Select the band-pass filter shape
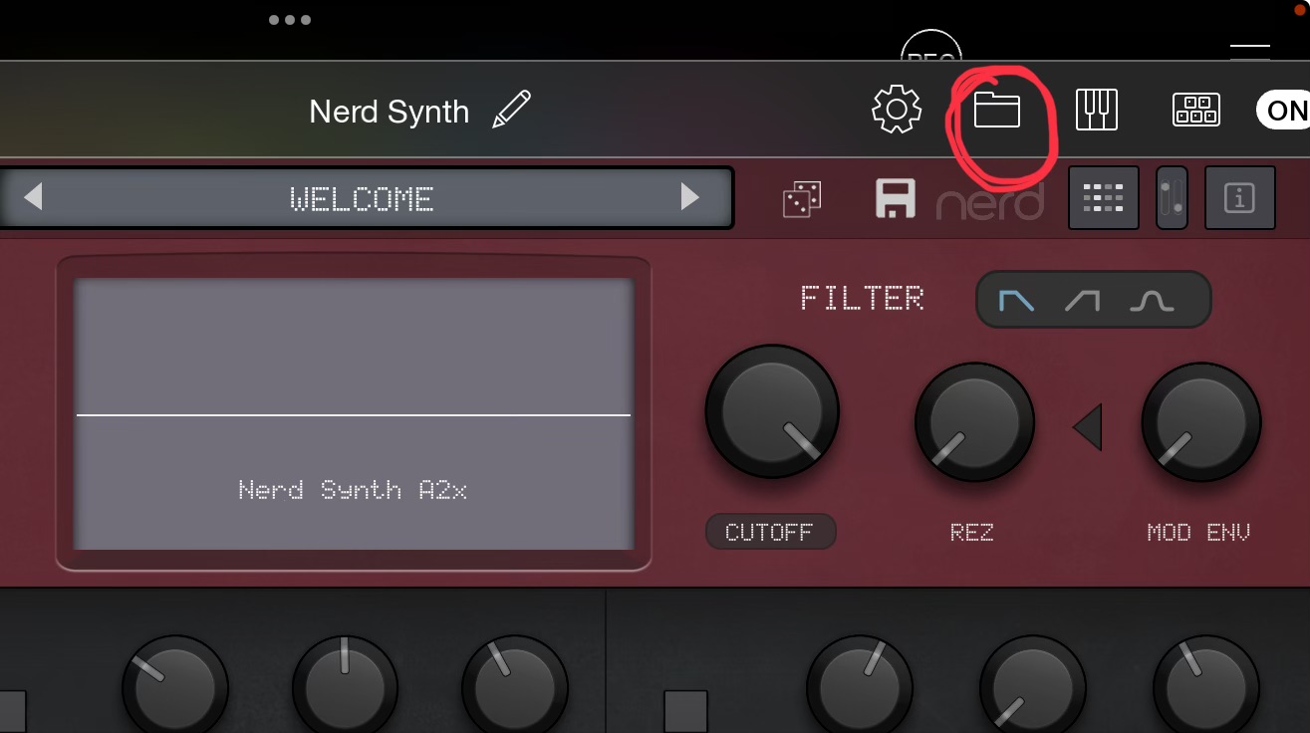The height and width of the screenshot is (733, 1310). (x=1152, y=300)
